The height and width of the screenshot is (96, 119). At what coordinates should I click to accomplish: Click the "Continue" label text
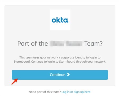(x=58, y=75)
